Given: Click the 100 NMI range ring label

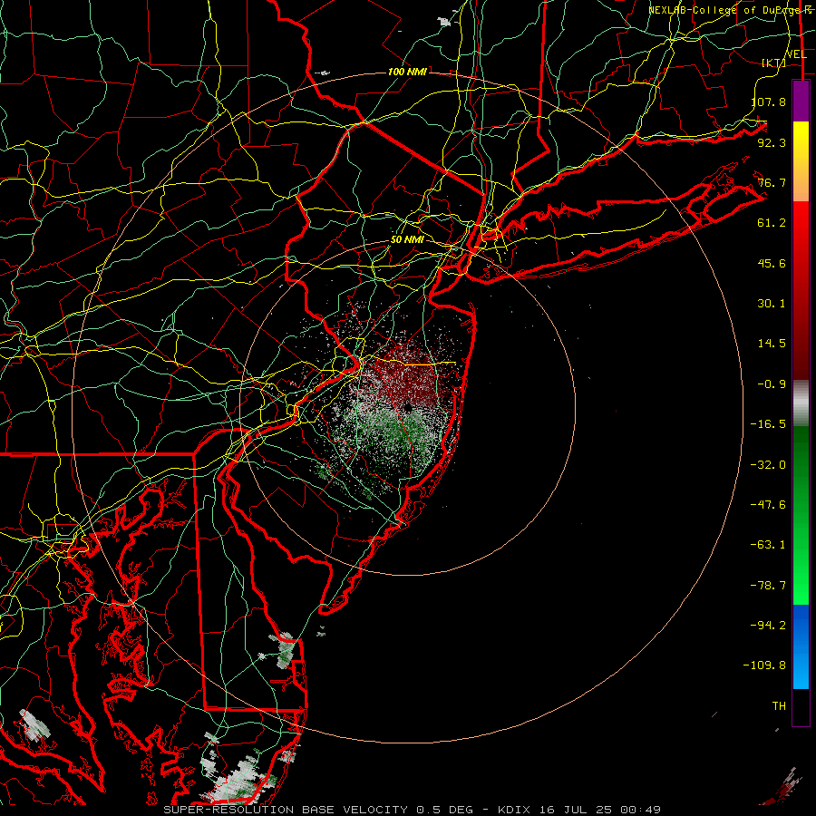Looking at the screenshot, I should pos(407,72).
